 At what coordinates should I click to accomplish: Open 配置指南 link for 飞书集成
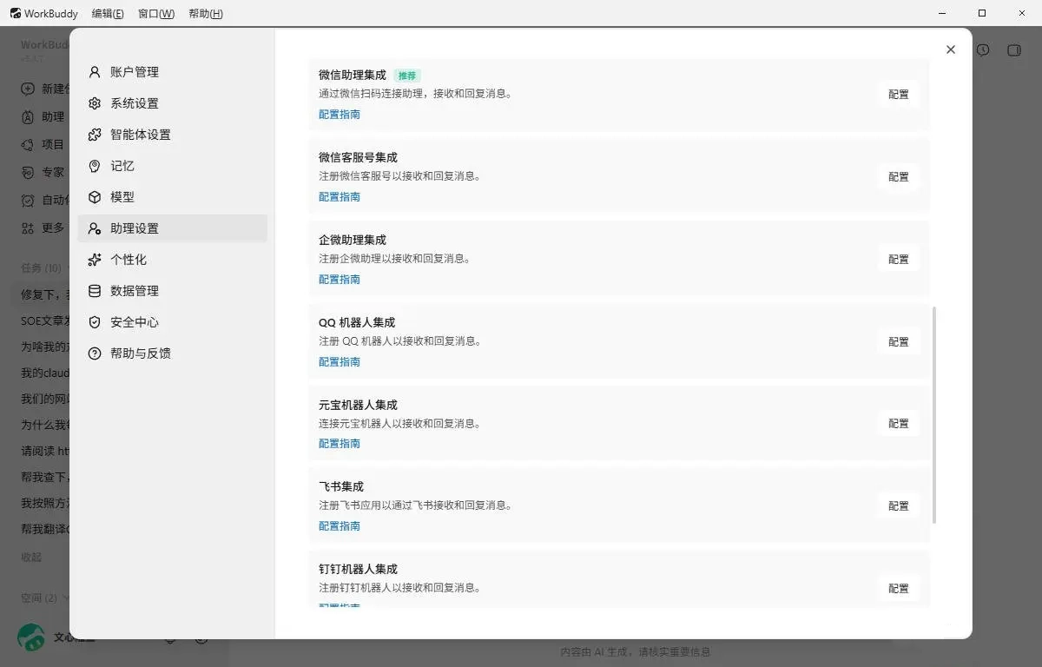340,526
